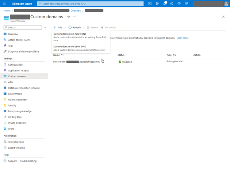Close the Custom domains blade
Image resolution: width=230 pixels, height=176 pixels.
(x=223, y=17)
